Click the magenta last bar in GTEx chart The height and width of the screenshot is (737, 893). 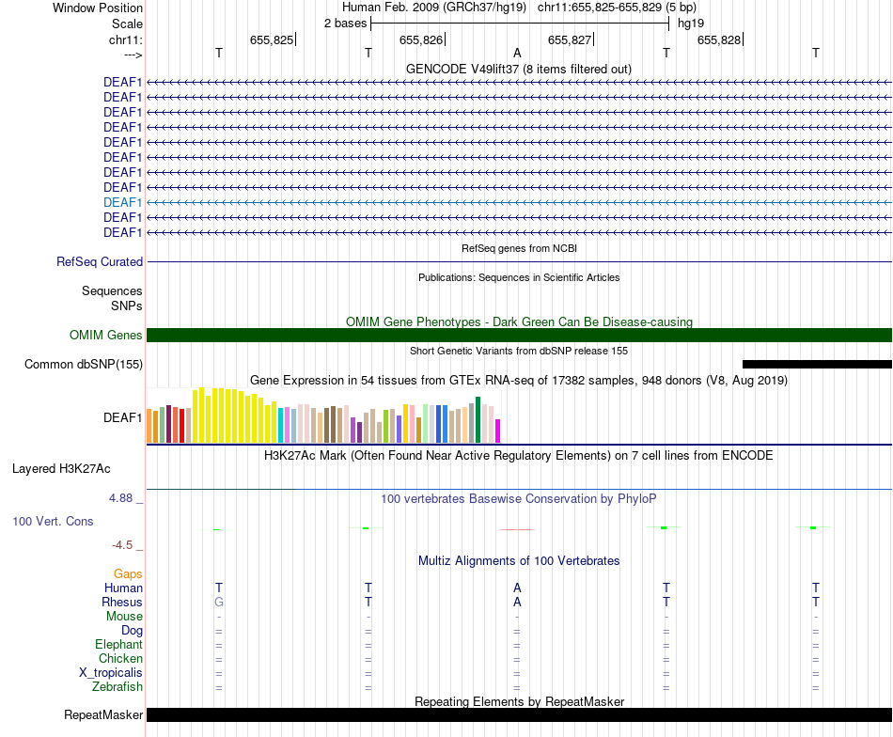(x=498, y=431)
